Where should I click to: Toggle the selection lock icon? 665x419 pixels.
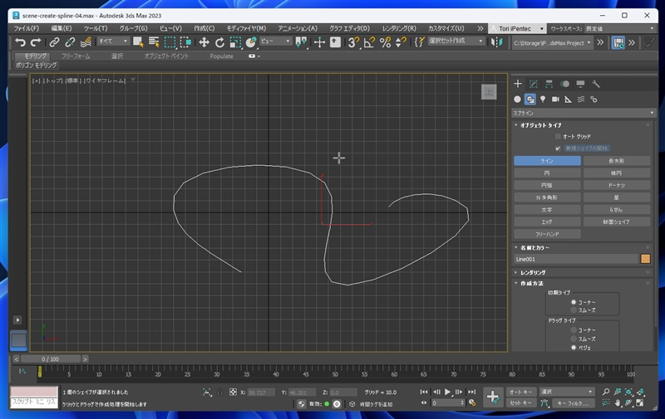pyautogui.click(x=219, y=392)
